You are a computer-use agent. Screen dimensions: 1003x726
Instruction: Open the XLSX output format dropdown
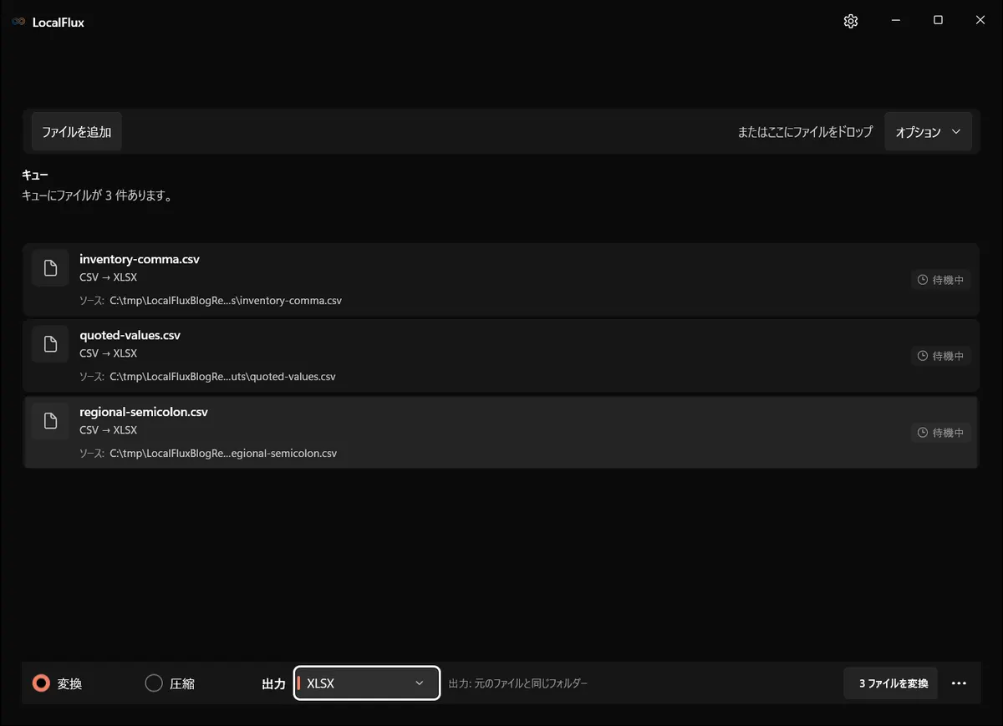(x=367, y=683)
